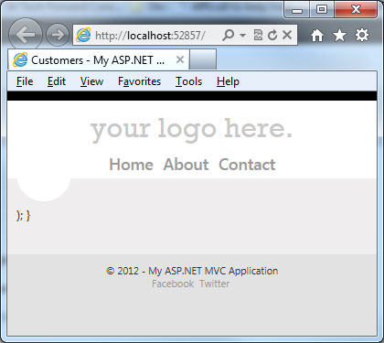The width and height of the screenshot is (384, 343).
Task: Open the Tools menu
Action: click(188, 81)
